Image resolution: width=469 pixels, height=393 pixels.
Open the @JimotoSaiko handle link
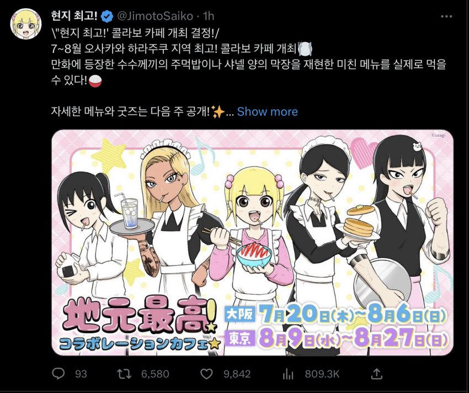point(154,16)
